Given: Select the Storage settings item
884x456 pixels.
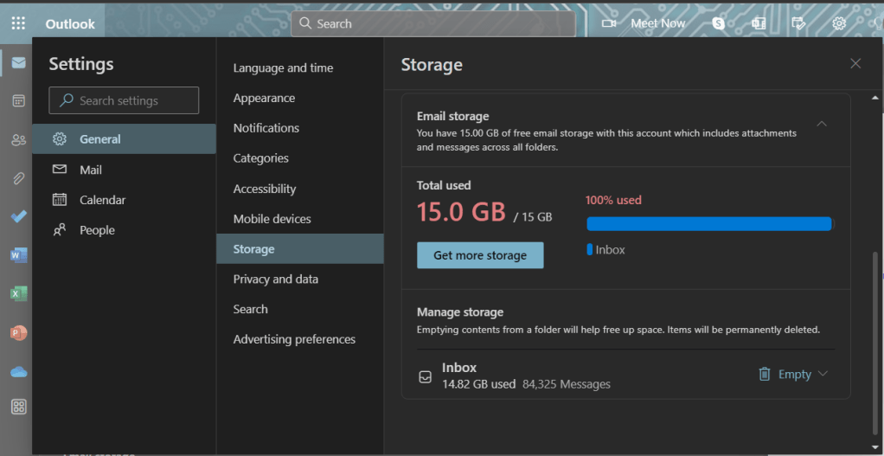Looking at the screenshot, I should (x=300, y=248).
